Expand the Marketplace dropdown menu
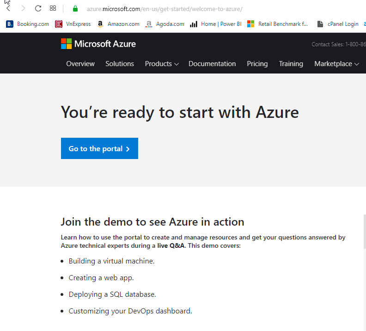 336,64
